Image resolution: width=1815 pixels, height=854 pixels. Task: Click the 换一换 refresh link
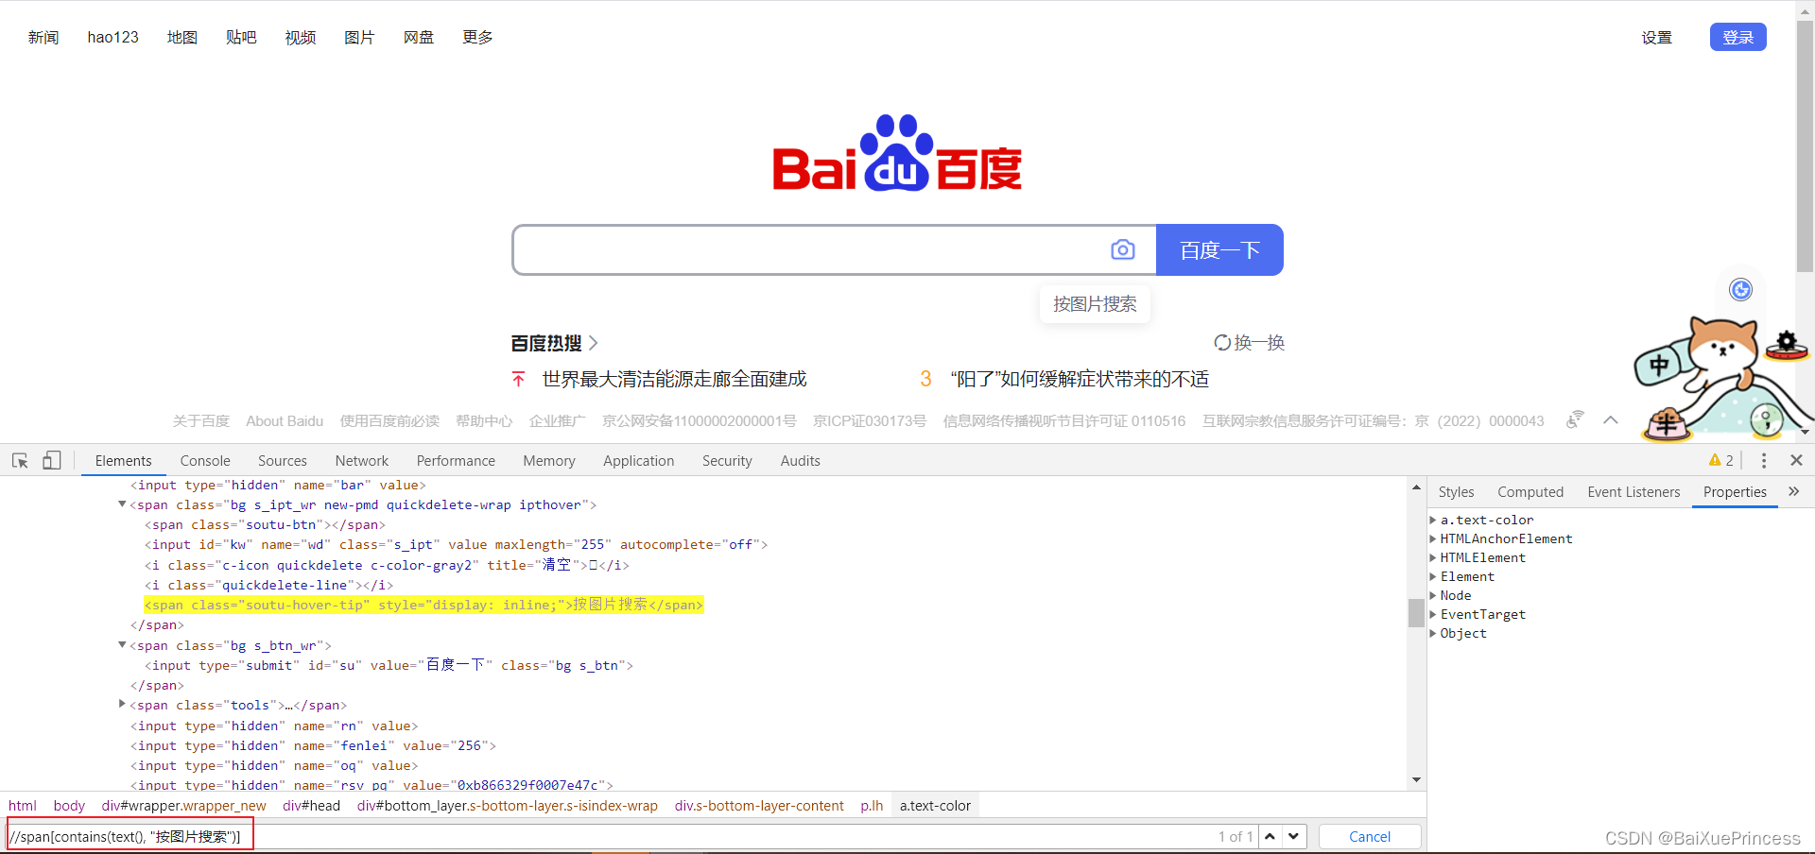click(x=1259, y=343)
